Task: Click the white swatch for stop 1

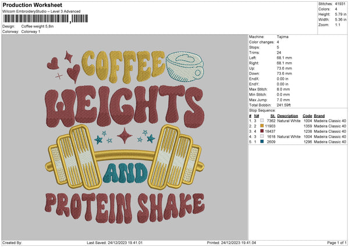Action: tap(261, 121)
